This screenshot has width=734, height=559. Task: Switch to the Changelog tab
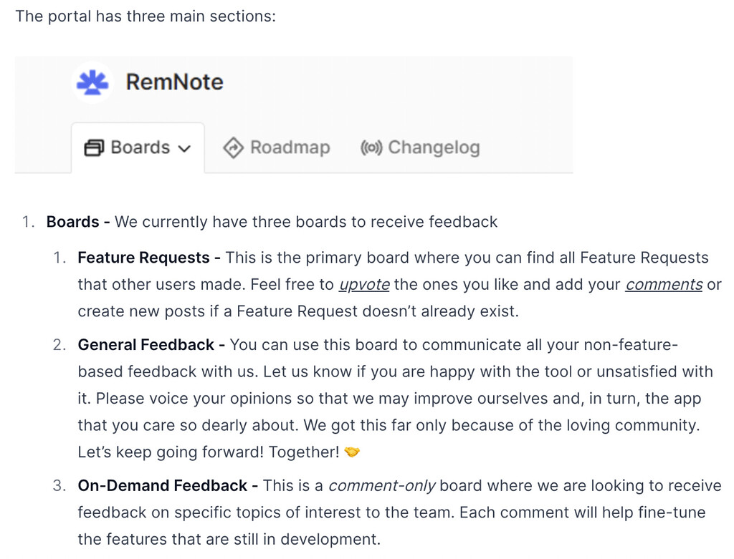pos(419,147)
